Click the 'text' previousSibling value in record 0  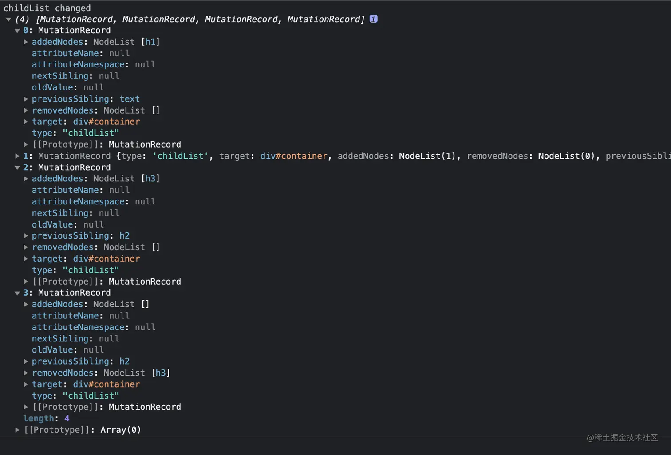tap(130, 99)
